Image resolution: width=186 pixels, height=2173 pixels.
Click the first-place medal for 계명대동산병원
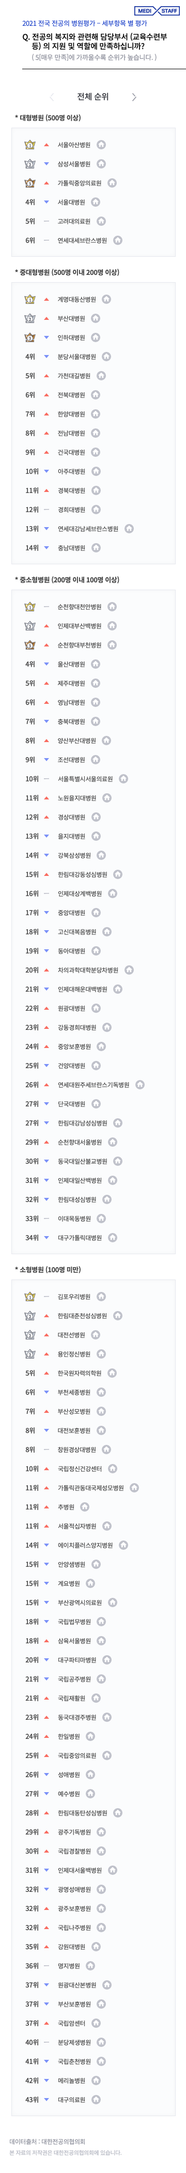[30, 299]
